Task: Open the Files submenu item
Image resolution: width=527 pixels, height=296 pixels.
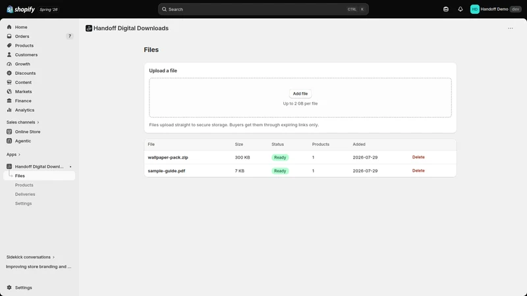Action: (x=39, y=176)
